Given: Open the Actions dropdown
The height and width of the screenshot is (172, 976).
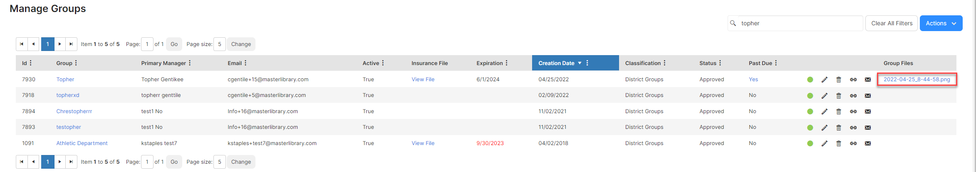Looking at the screenshot, I should 941,23.
